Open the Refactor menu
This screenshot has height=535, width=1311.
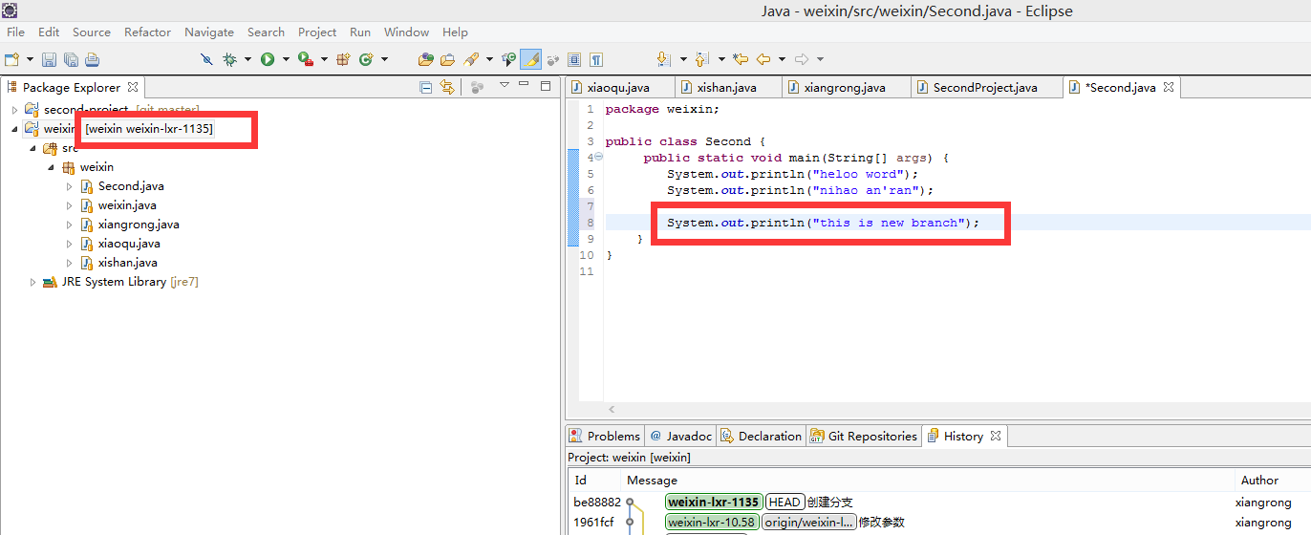tap(147, 32)
